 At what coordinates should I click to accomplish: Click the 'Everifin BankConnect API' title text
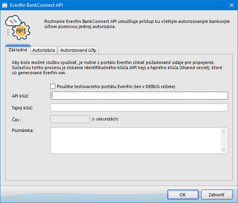tap(36, 5)
